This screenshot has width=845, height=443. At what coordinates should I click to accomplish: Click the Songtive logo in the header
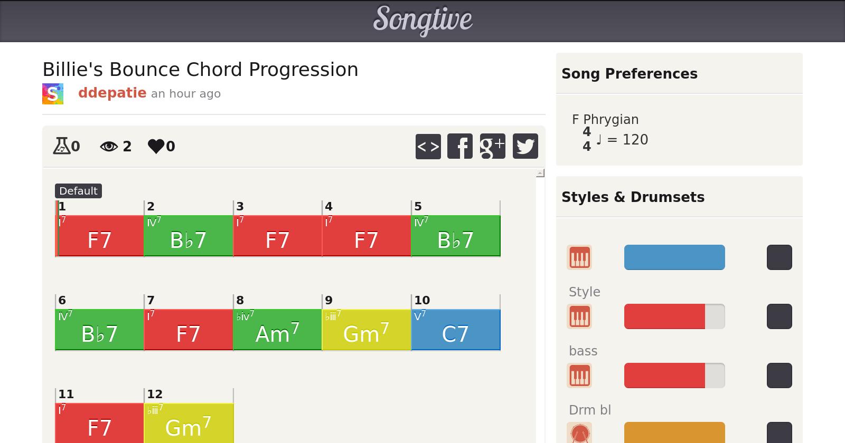point(422,20)
